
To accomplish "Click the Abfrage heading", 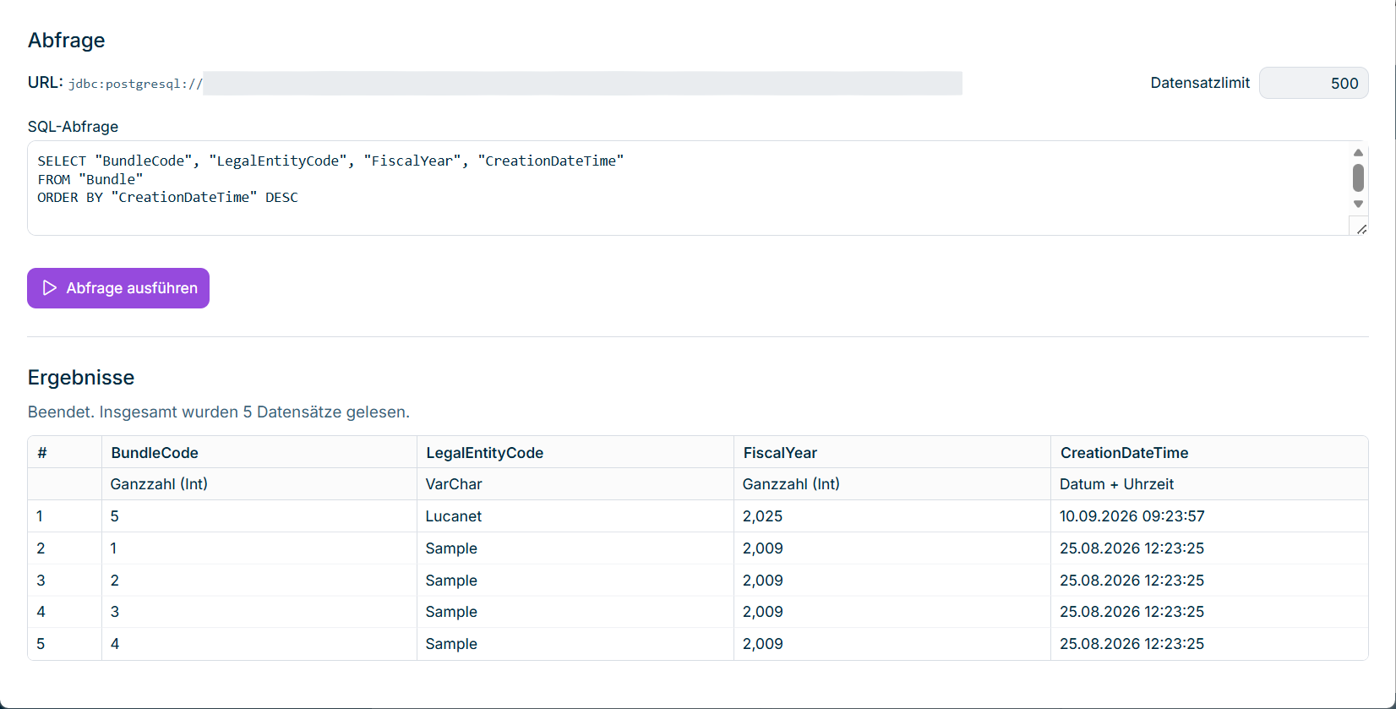I will (x=67, y=41).
